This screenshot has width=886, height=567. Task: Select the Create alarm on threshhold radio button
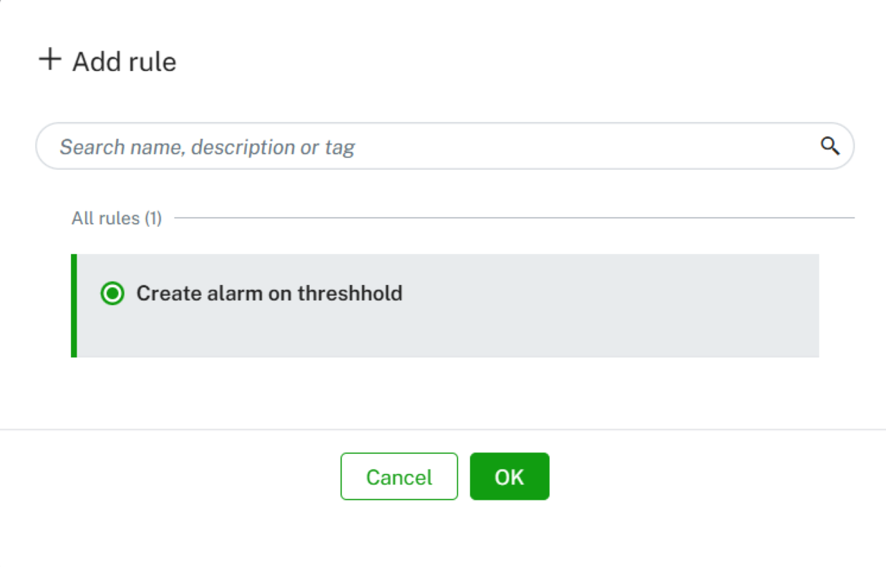pos(112,294)
